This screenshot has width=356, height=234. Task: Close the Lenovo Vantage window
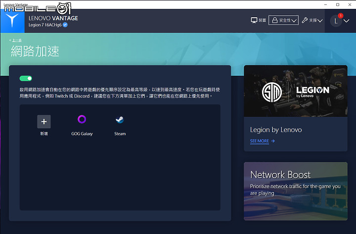tap(350, 4)
